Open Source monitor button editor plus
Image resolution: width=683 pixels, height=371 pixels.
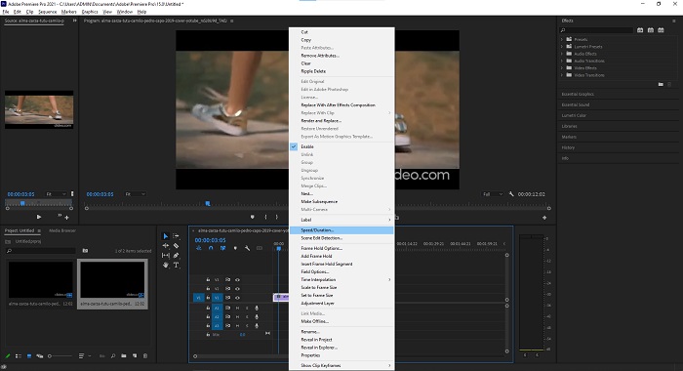pyautogui.click(x=66, y=217)
